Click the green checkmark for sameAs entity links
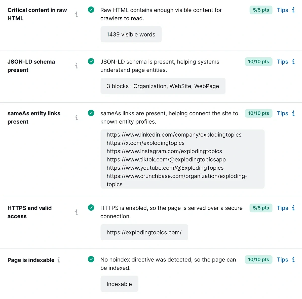Viewport: 302px width, 299px height. pyautogui.click(x=91, y=113)
